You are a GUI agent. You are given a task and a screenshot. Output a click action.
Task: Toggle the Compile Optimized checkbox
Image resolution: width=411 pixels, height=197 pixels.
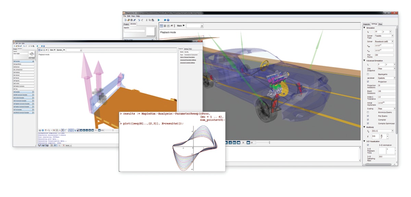point(368,123)
